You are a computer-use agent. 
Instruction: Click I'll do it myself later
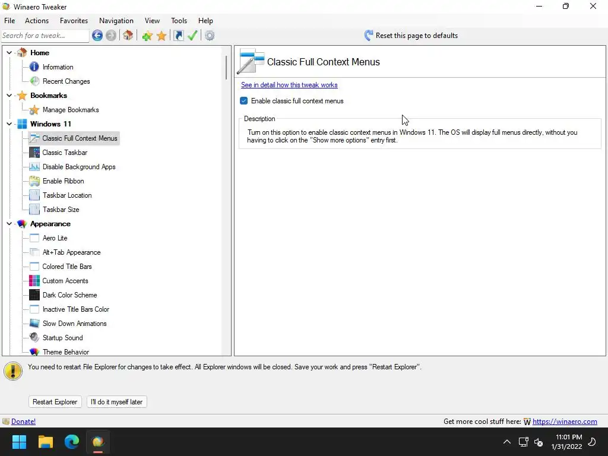click(x=117, y=402)
